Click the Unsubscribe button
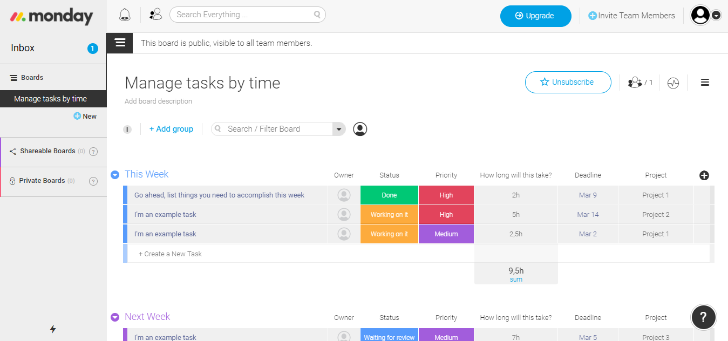Image resolution: width=728 pixels, height=341 pixels. (568, 83)
